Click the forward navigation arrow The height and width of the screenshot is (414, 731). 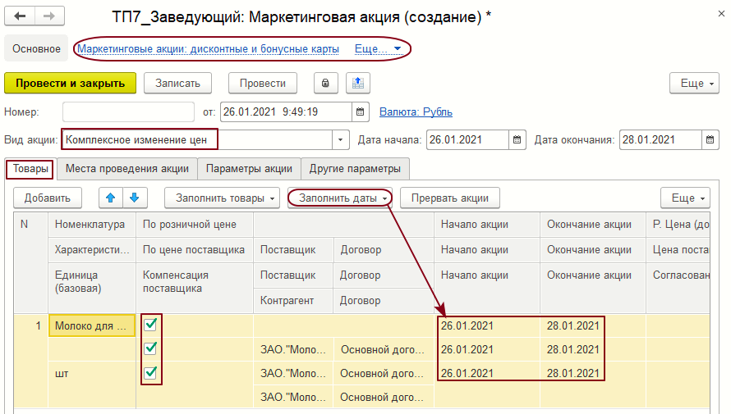click(x=48, y=16)
